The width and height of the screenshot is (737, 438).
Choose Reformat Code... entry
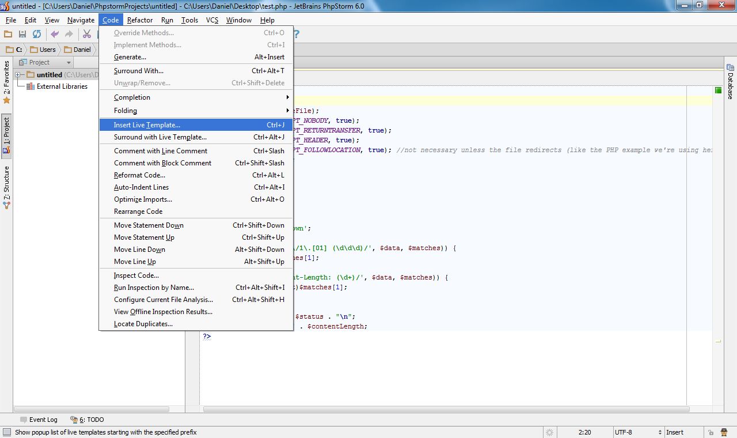196,175
